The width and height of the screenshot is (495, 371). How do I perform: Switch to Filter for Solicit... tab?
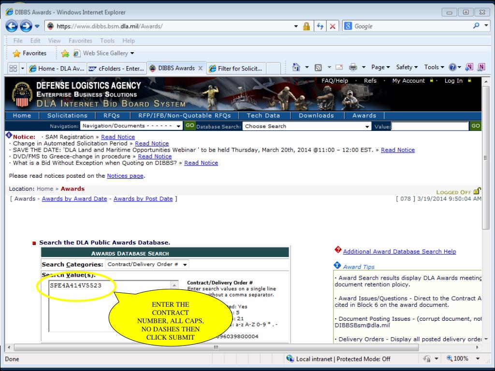(x=236, y=68)
